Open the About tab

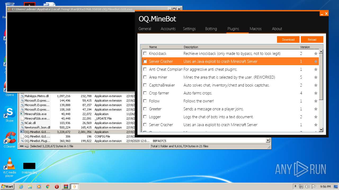tap(277, 29)
